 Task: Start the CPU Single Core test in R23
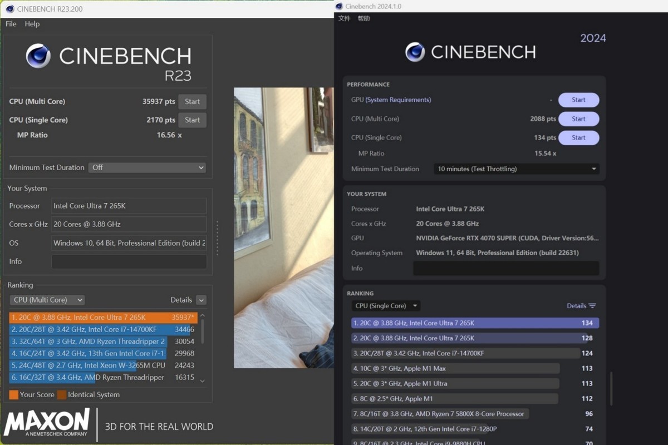point(192,120)
